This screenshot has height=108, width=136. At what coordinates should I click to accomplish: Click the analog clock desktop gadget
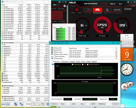coord(127,69)
